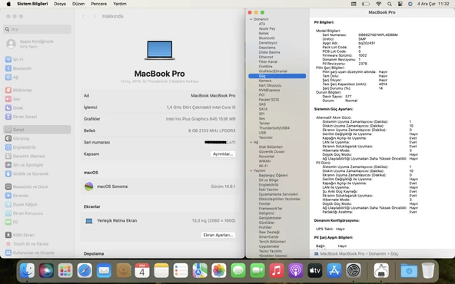The height and width of the screenshot is (284, 455).
Task: Open the Düzen menu
Action: click(78, 4)
